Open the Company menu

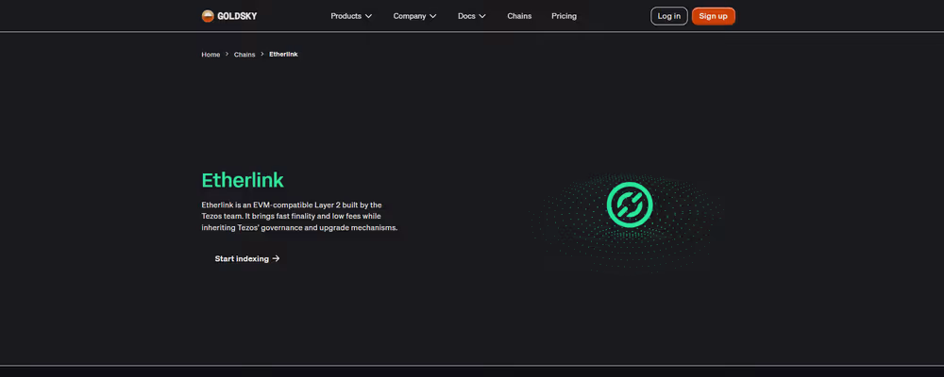coord(409,16)
